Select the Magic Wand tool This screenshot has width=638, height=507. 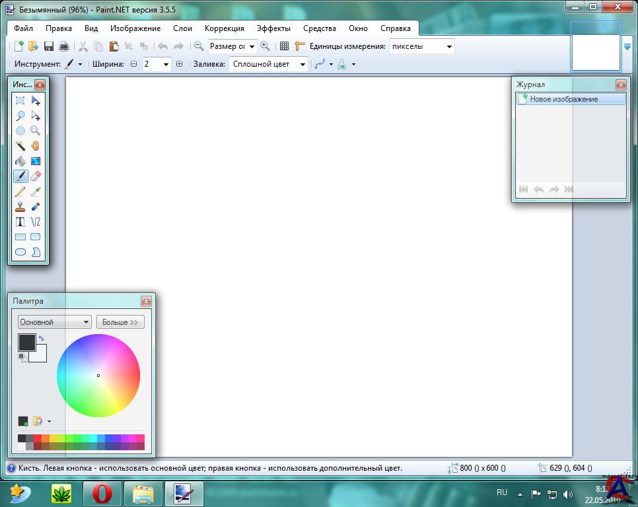20,146
